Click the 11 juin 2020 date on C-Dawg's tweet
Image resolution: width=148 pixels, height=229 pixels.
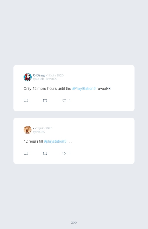[x=55, y=75]
